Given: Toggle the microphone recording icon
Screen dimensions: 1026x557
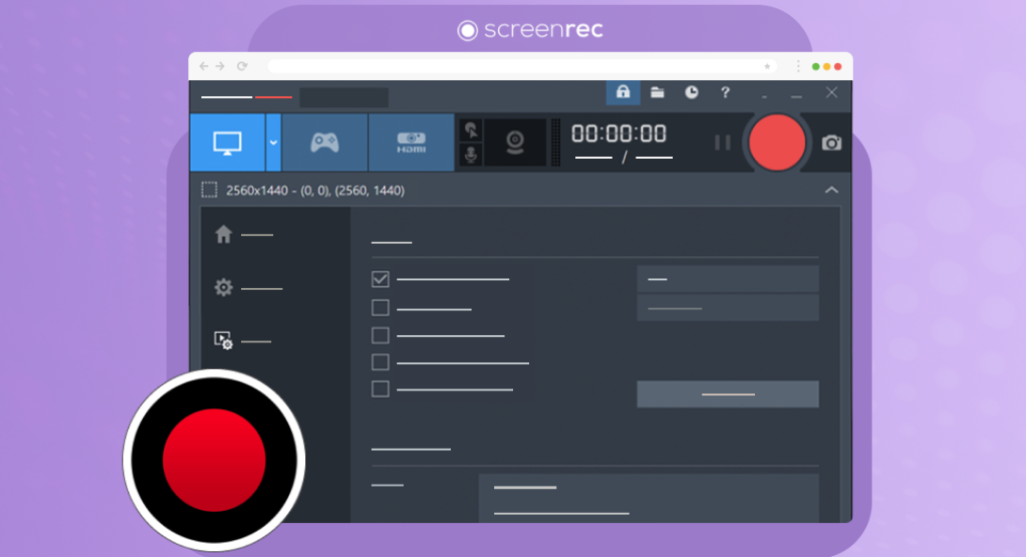Looking at the screenshot, I should click(471, 155).
